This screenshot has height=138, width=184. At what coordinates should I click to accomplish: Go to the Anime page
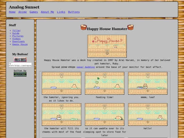pyautogui.click(x=22, y=12)
